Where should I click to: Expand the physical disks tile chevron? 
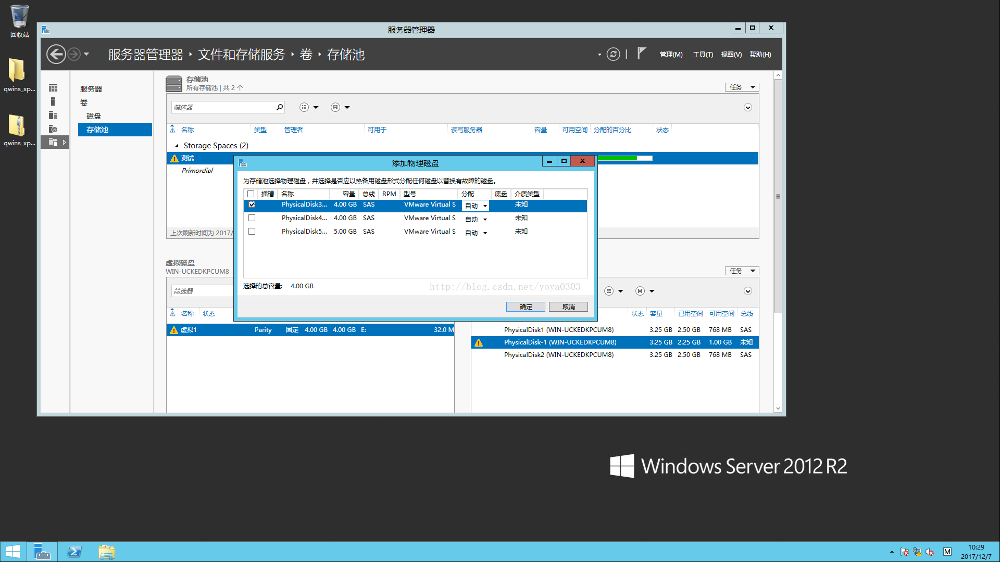(748, 291)
